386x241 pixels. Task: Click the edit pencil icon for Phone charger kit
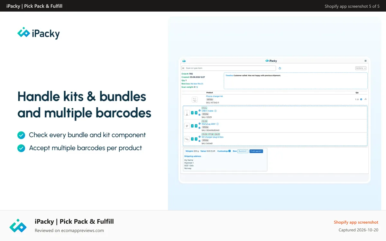pyautogui.click(x=365, y=99)
